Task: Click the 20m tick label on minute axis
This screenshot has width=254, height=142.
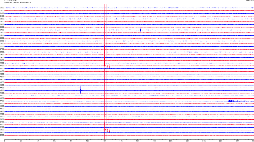Action: (x=171, y=141)
